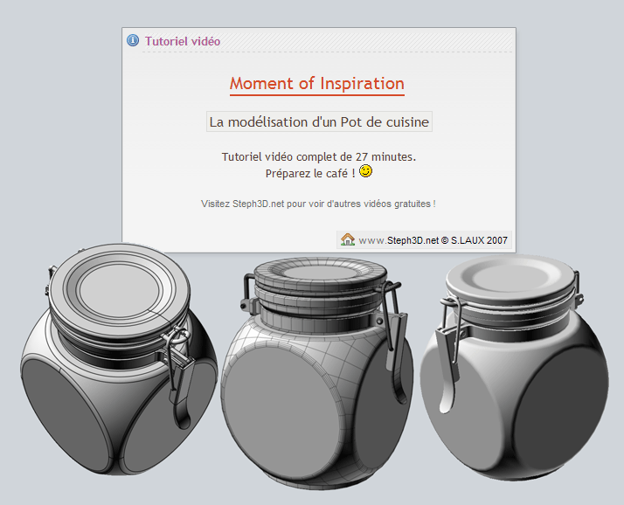Click the 'Préparez le café !' text
This screenshot has width=624, height=505.
310,174
